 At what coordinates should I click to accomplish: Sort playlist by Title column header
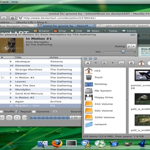(x=31, y=57)
